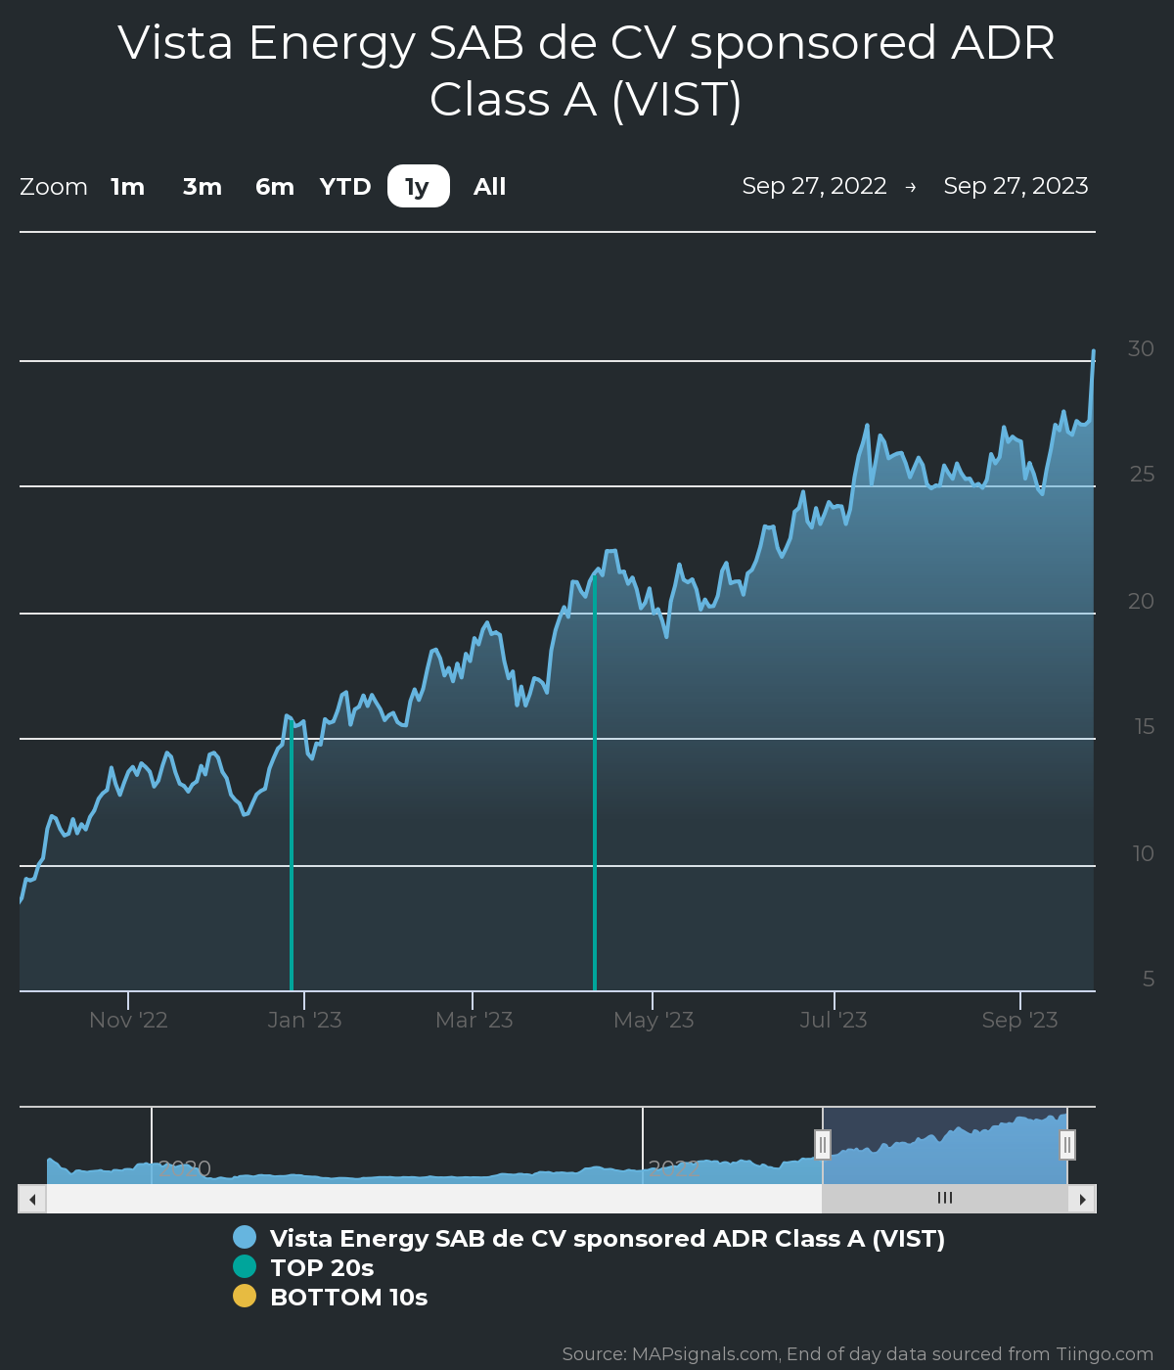Click the navigator right scroll arrow
This screenshot has height=1370, width=1174.
1082,1199
